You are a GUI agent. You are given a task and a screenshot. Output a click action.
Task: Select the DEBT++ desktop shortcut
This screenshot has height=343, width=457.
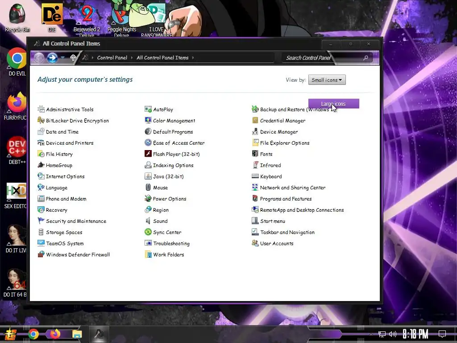pyautogui.click(x=17, y=151)
